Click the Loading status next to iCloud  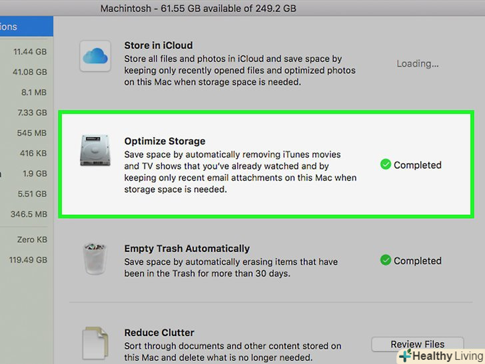click(418, 64)
